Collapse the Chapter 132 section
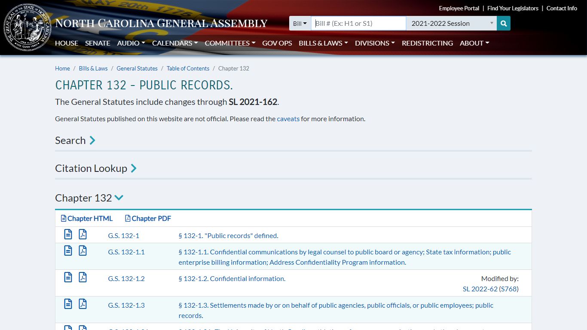The width and height of the screenshot is (587, 330). (x=89, y=198)
